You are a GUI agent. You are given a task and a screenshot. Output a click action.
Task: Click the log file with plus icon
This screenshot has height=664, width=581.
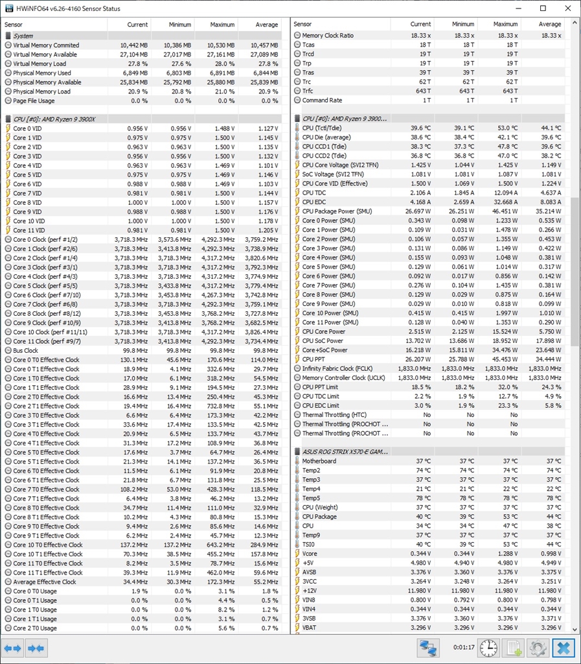[x=514, y=648]
